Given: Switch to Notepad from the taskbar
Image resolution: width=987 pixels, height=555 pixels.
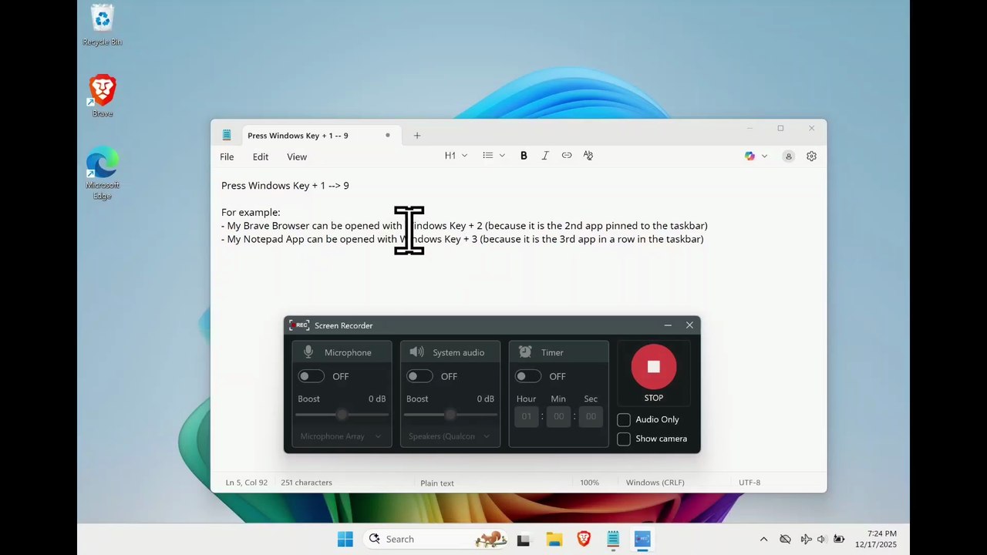Looking at the screenshot, I should point(613,539).
